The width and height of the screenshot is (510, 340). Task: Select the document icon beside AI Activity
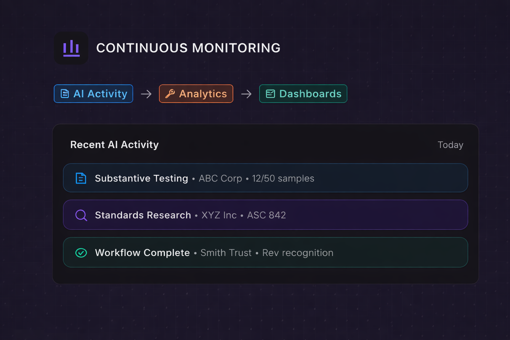(65, 94)
